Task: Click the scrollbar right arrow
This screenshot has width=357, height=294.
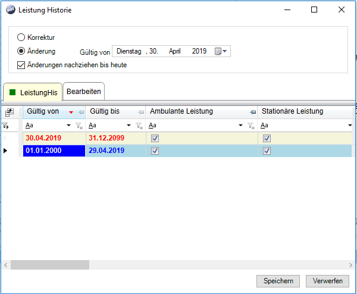Action: tap(350, 265)
